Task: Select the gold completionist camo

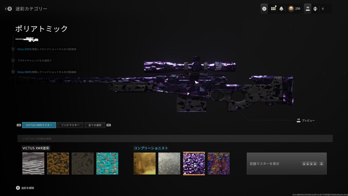Action: (x=145, y=163)
